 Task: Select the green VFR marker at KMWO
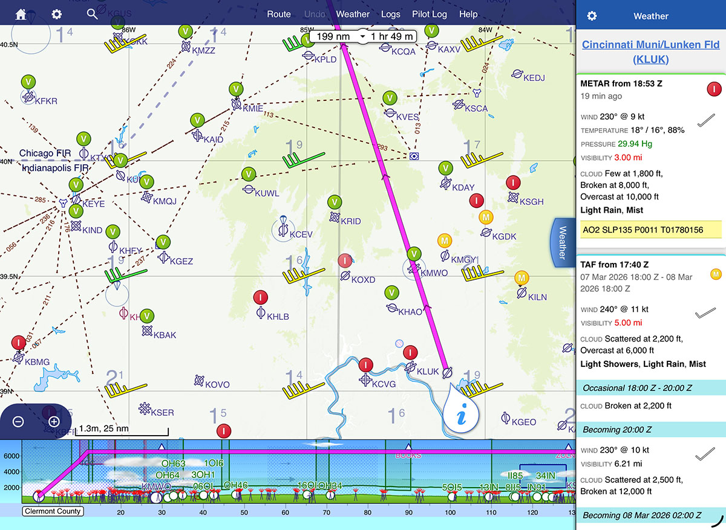[x=414, y=254]
